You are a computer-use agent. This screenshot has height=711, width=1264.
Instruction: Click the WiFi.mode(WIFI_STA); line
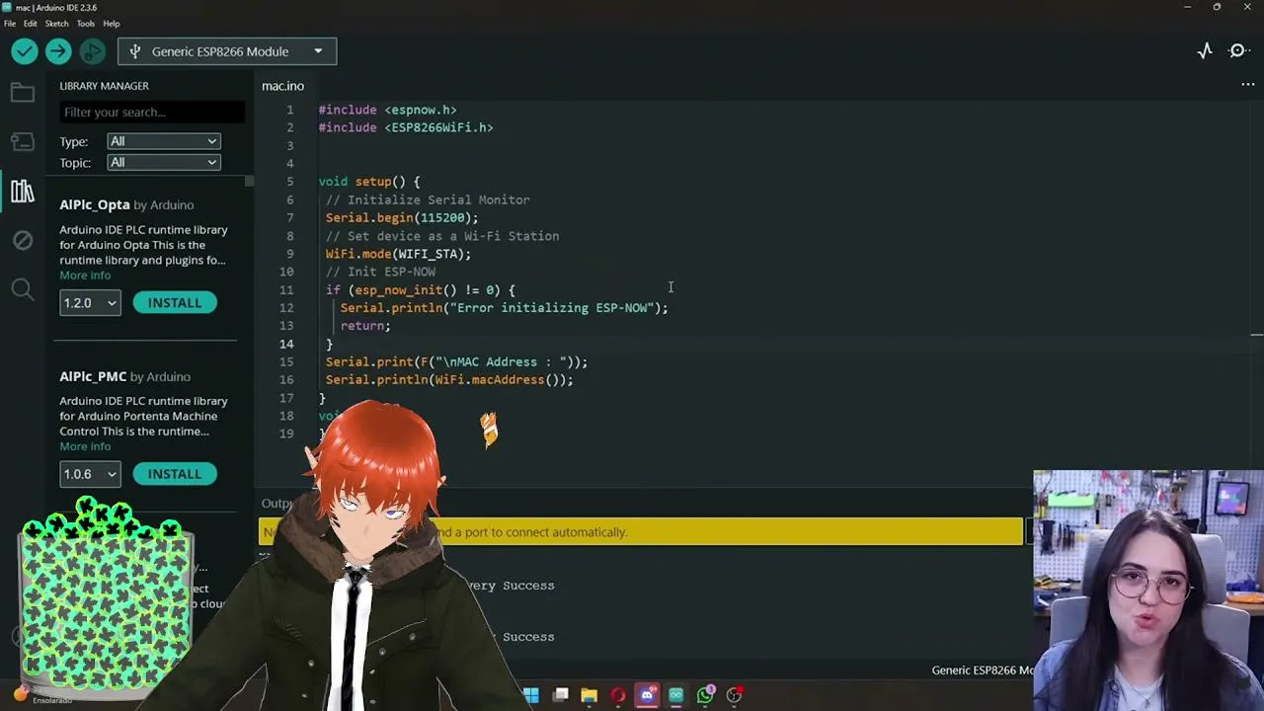click(399, 254)
